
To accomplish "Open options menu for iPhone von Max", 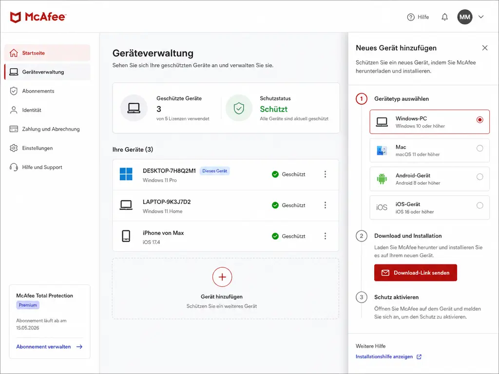I will click(x=325, y=236).
